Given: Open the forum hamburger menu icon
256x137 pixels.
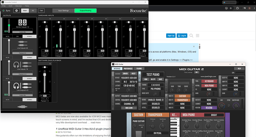Looking at the screenshot, I should [x=197, y=36].
